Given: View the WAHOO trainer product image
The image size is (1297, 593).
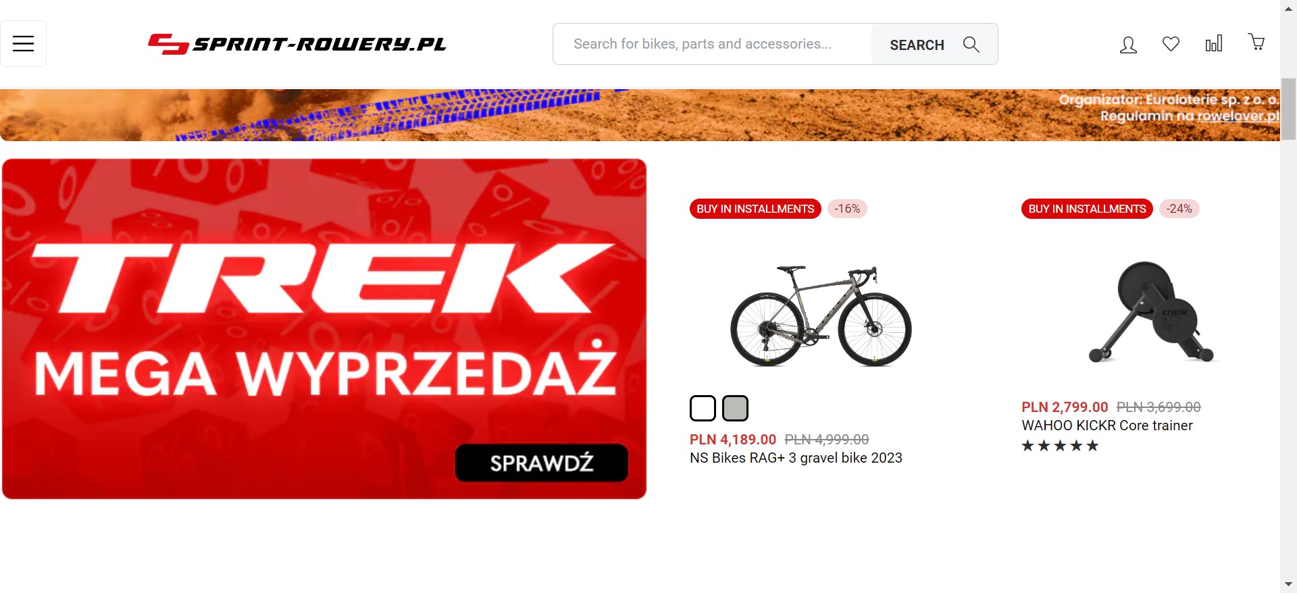Looking at the screenshot, I should pyautogui.click(x=1152, y=312).
